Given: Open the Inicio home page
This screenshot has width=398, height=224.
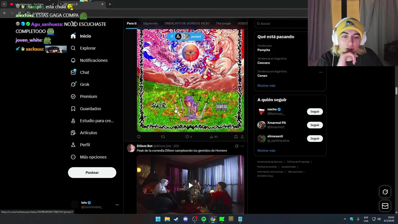Looking at the screenshot, I should coord(81,36).
